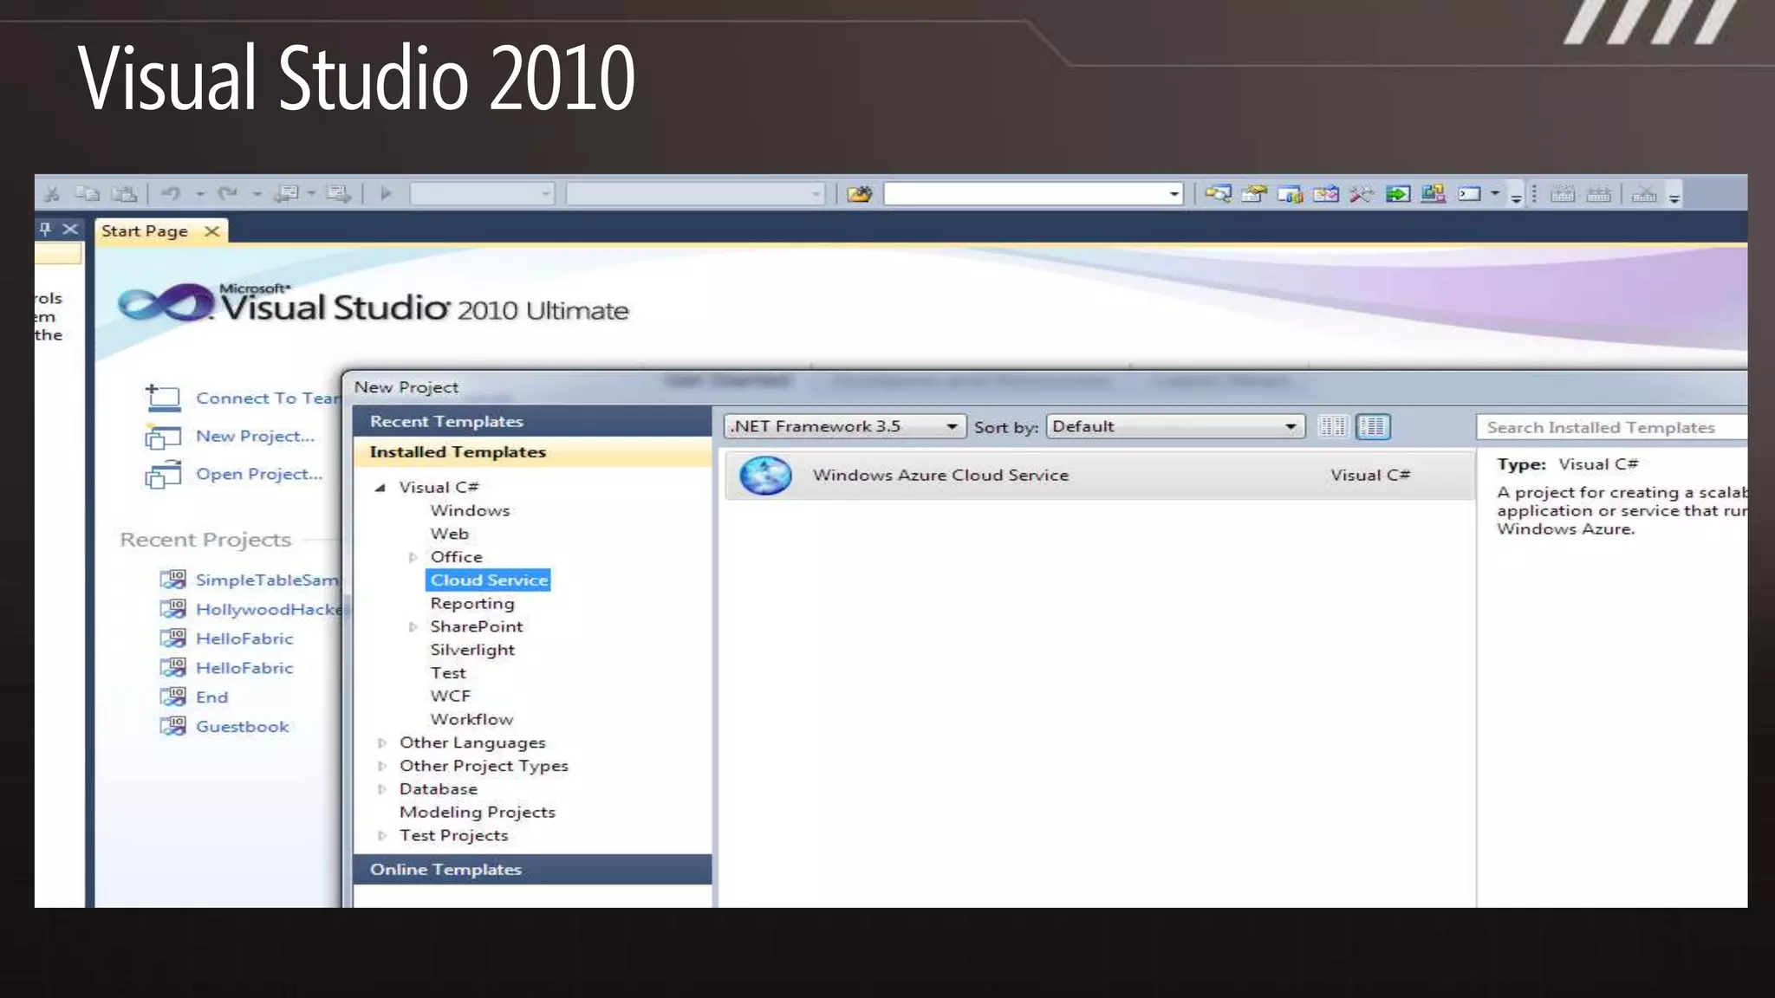Screen dimensions: 1775x998
Task: Open the first HelloFabric recent project
Action: point(244,639)
